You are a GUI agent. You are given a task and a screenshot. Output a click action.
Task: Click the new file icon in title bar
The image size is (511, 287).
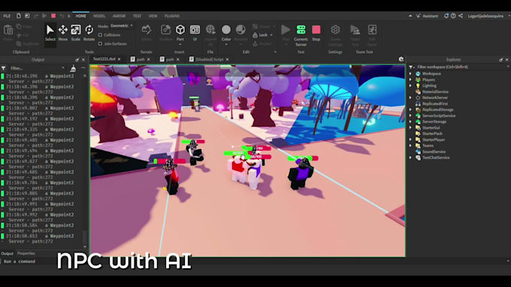[x=19, y=16]
